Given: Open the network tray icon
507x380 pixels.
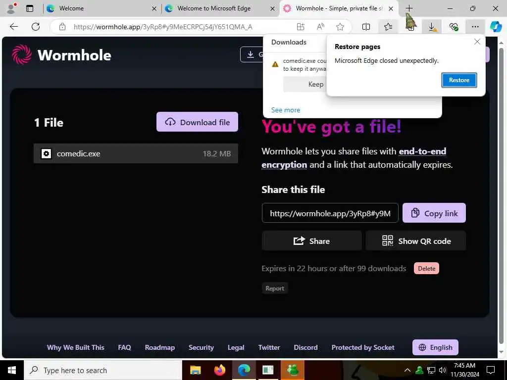Looking at the screenshot, I should (431, 370).
